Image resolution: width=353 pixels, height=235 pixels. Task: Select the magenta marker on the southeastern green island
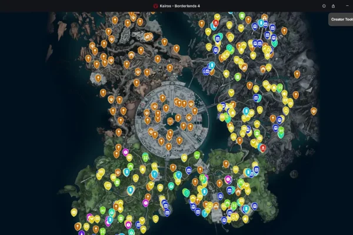[x=228, y=179]
